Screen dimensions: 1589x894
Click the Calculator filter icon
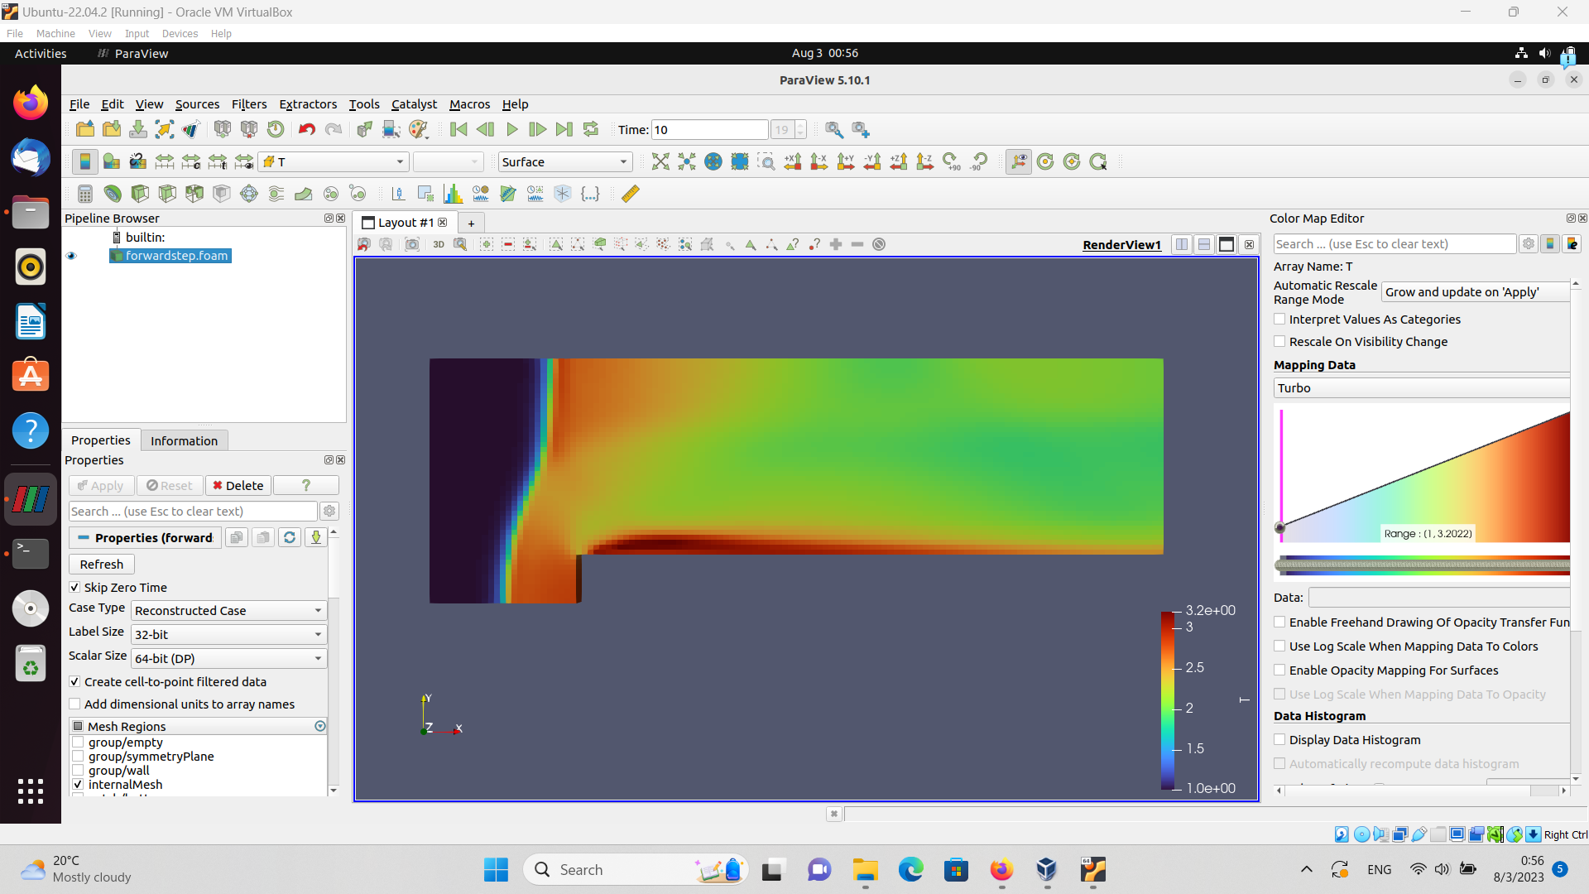pos(84,194)
